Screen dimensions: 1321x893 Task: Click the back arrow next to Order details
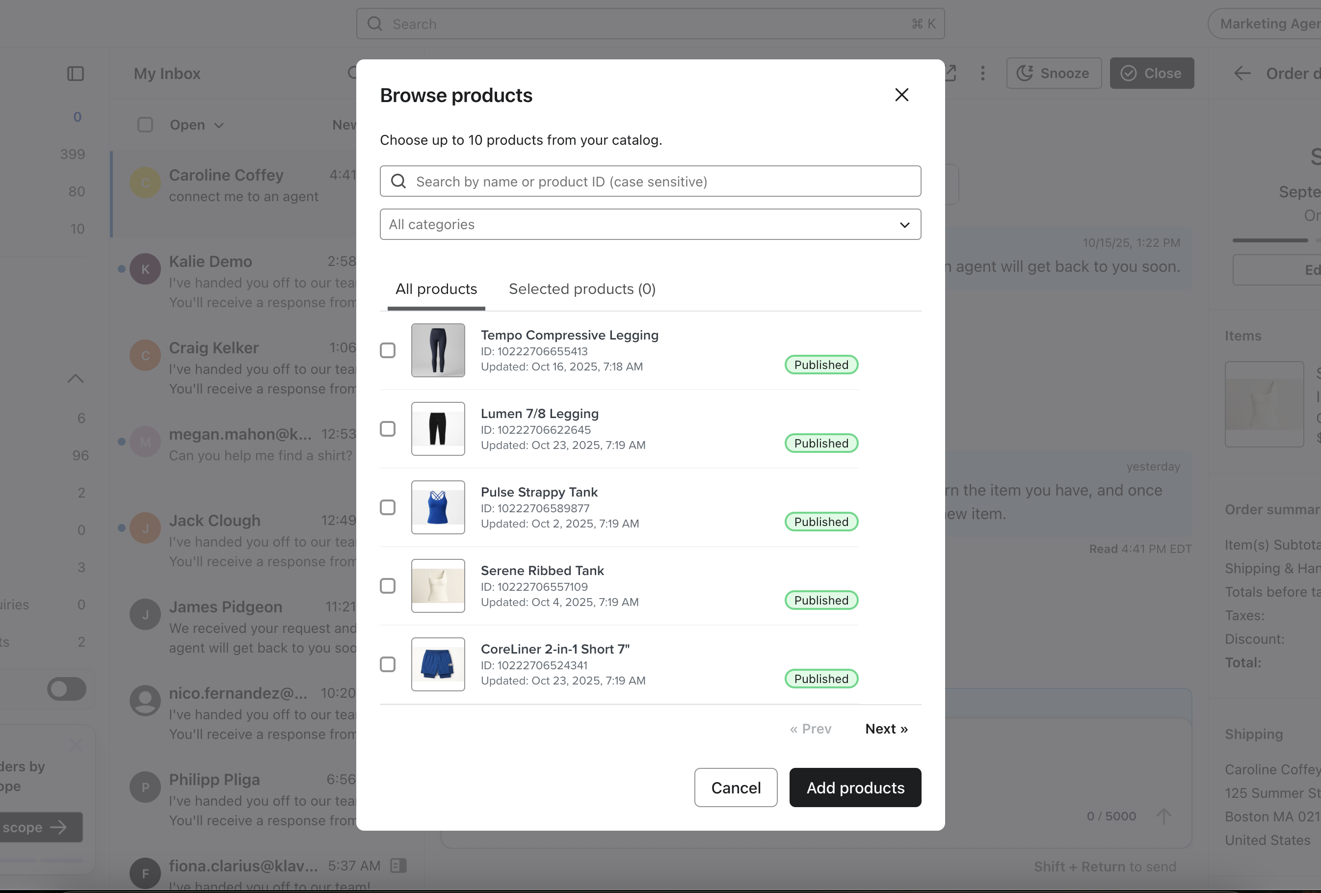tap(1242, 73)
